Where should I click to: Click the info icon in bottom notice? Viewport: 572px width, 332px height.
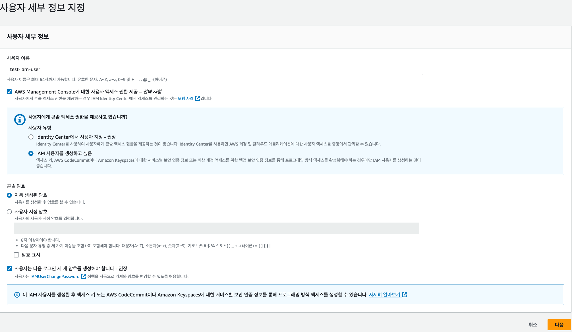pos(17,295)
